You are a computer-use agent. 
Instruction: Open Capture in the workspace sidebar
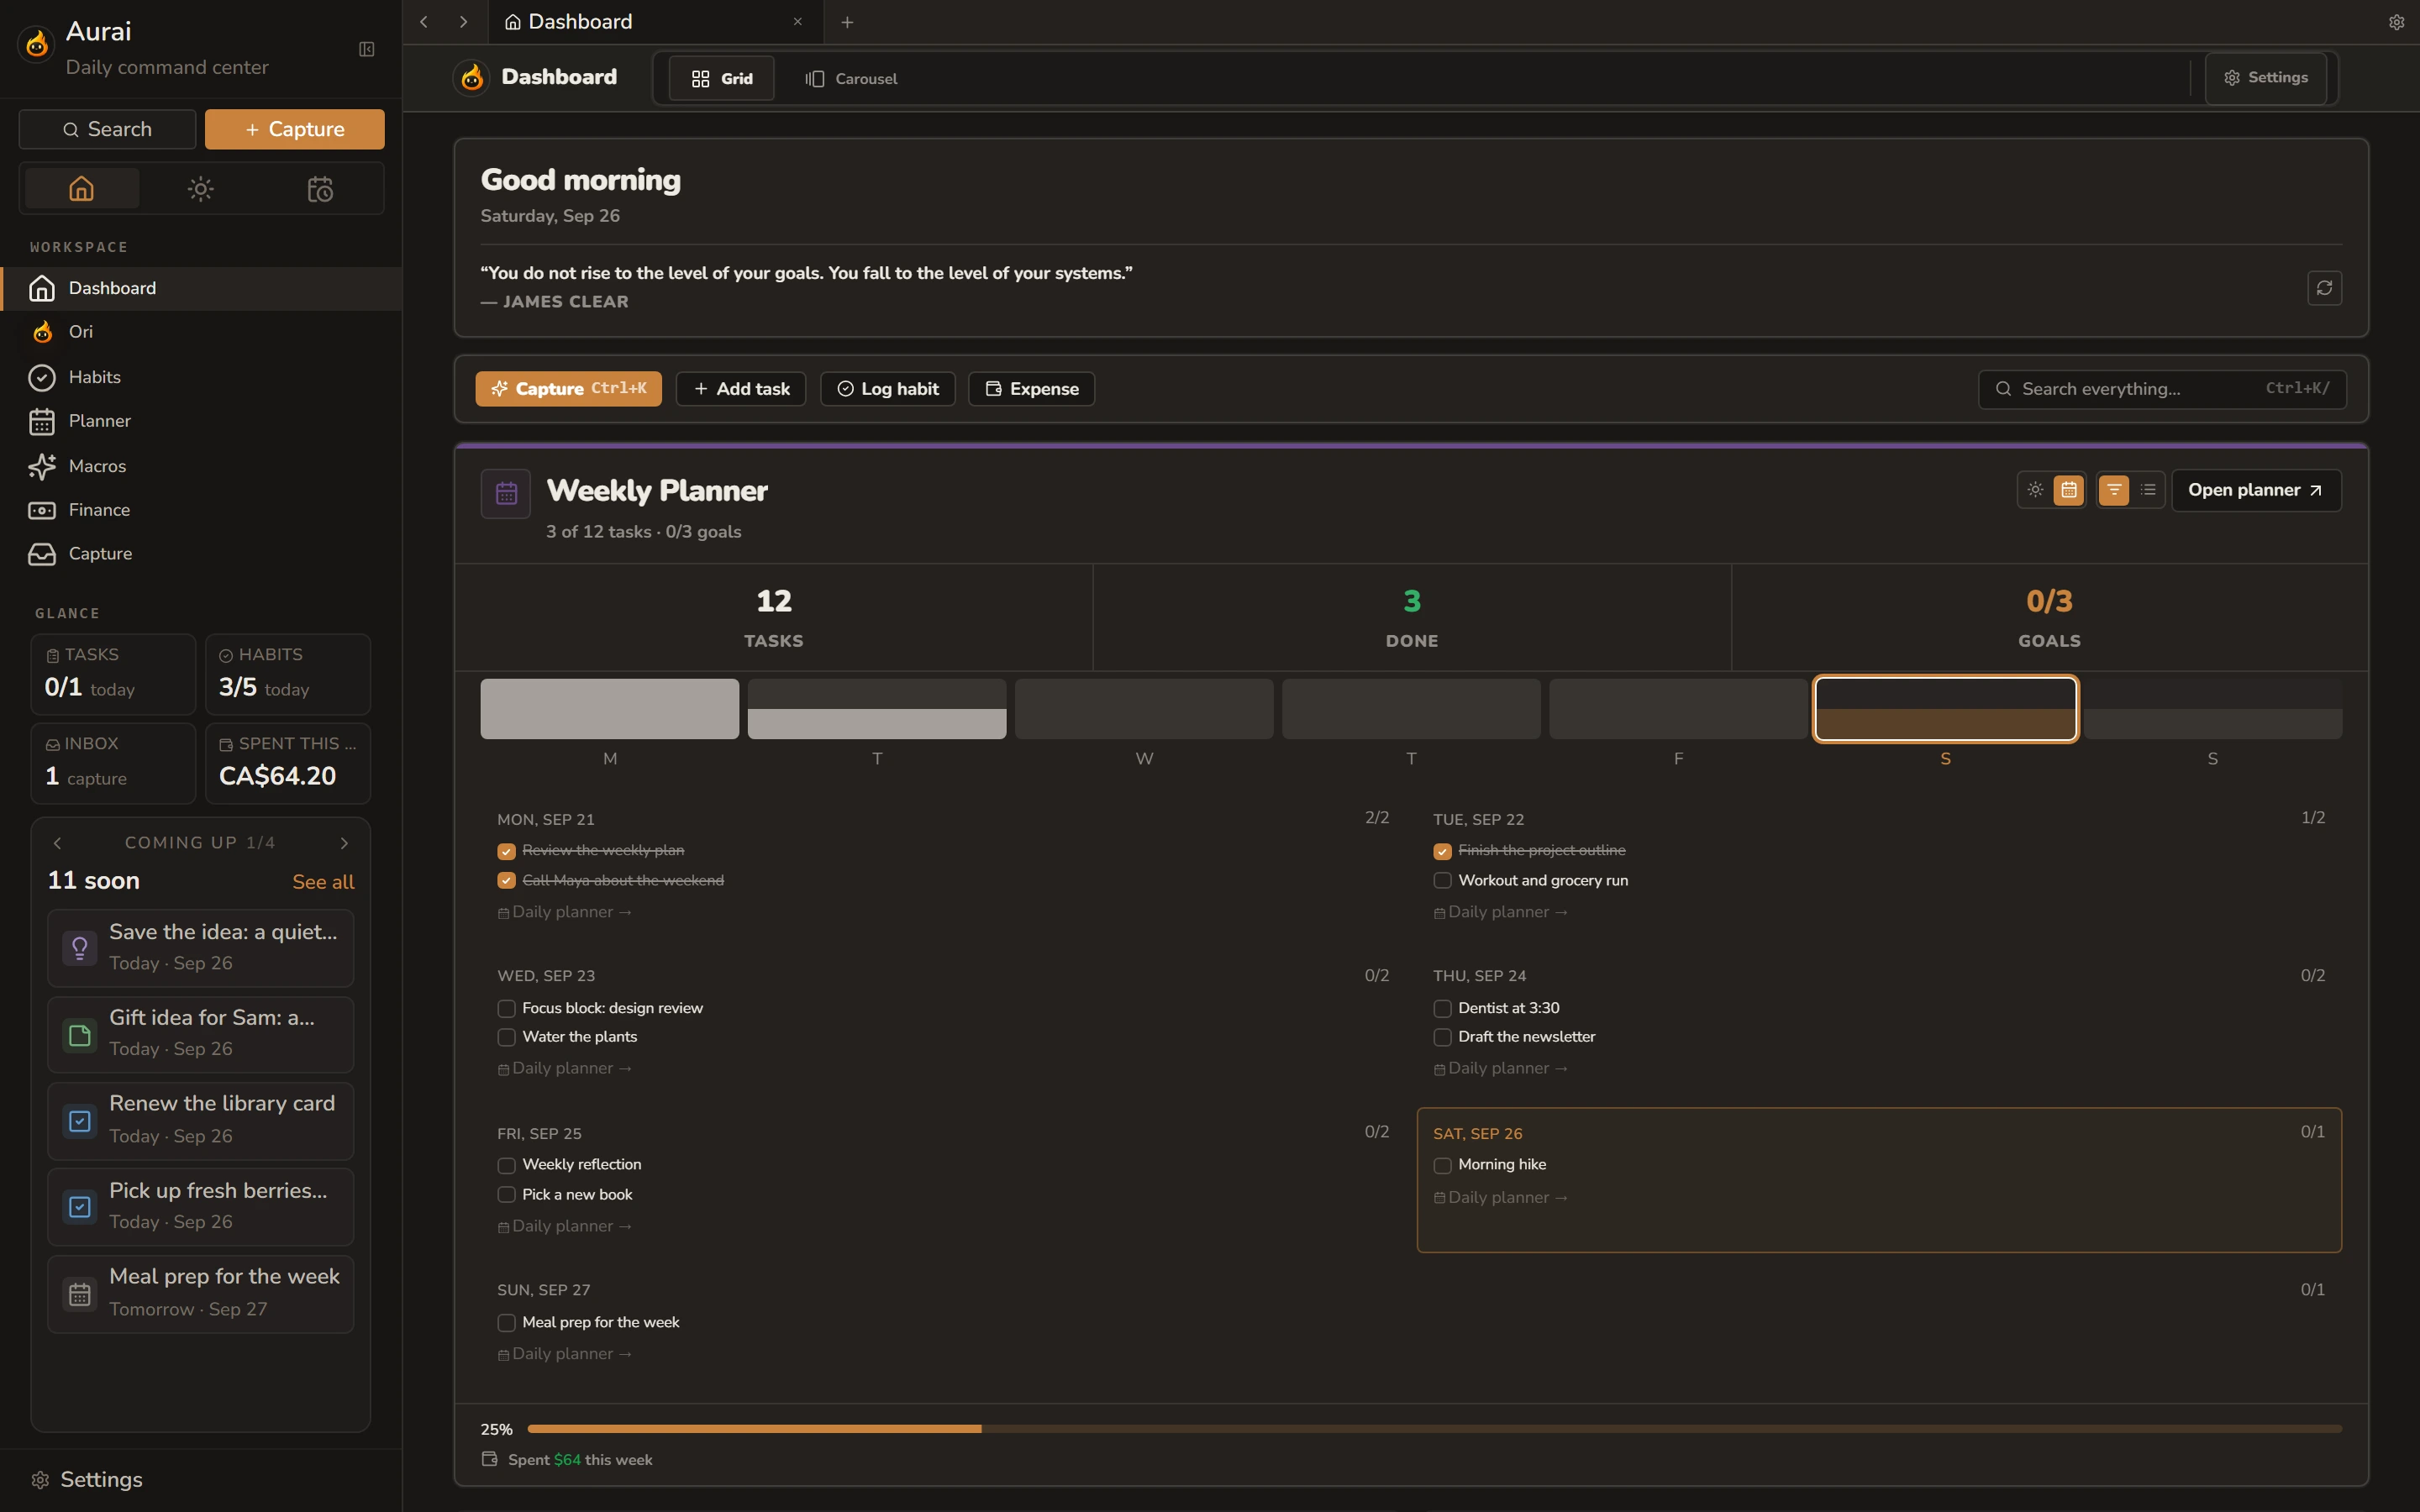201,554
